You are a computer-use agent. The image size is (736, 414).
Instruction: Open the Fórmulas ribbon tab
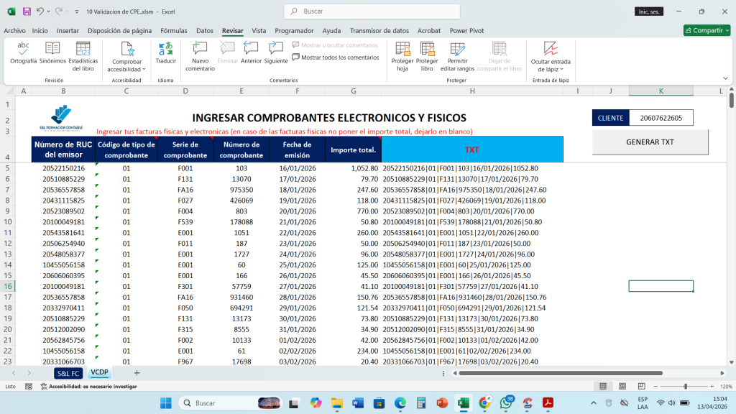[x=174, y=31]
